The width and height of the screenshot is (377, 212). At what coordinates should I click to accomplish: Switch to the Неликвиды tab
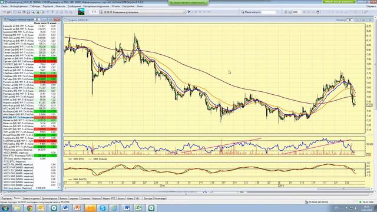click(160, 198)
